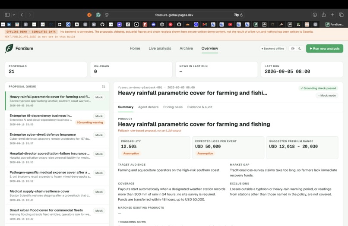This screenshot has height=226, width=348.
Task: Click Assumption badge under Expected loss per event
Action: [x=205, y=153]
